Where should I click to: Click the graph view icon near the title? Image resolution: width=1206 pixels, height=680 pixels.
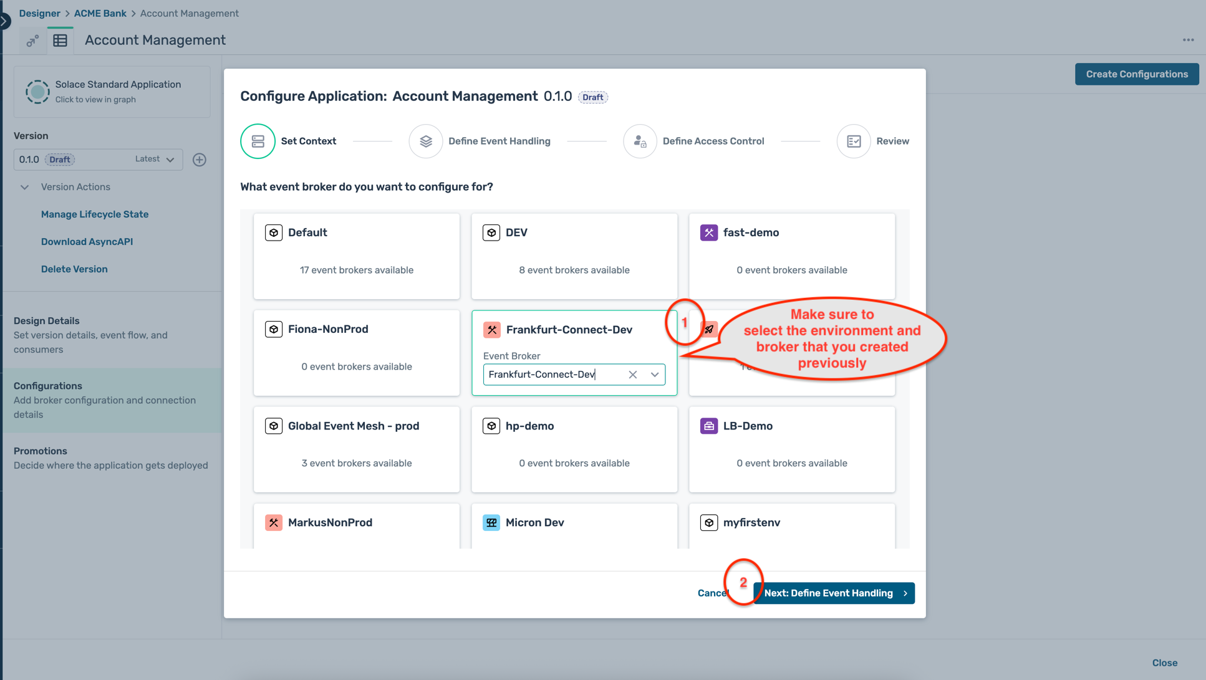32,41
